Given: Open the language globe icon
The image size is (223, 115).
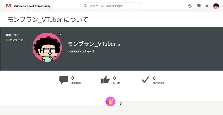Looking at the screenshot, I should [x=190, y=6].
